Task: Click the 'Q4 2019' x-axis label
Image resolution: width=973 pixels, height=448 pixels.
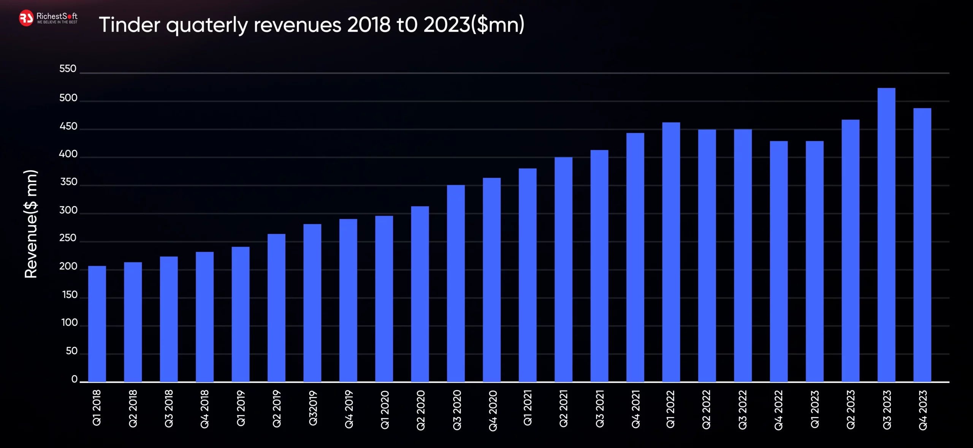Action: (348, 409)
